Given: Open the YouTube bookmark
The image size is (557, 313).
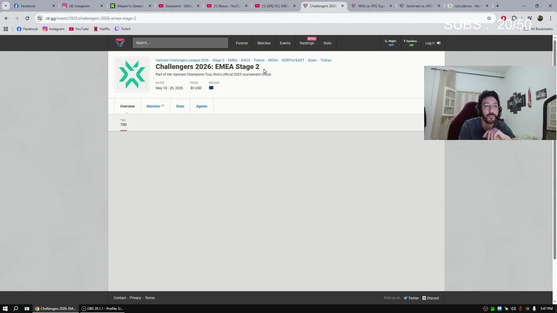Looking at the screenshot, I should [x=79, y=29].
